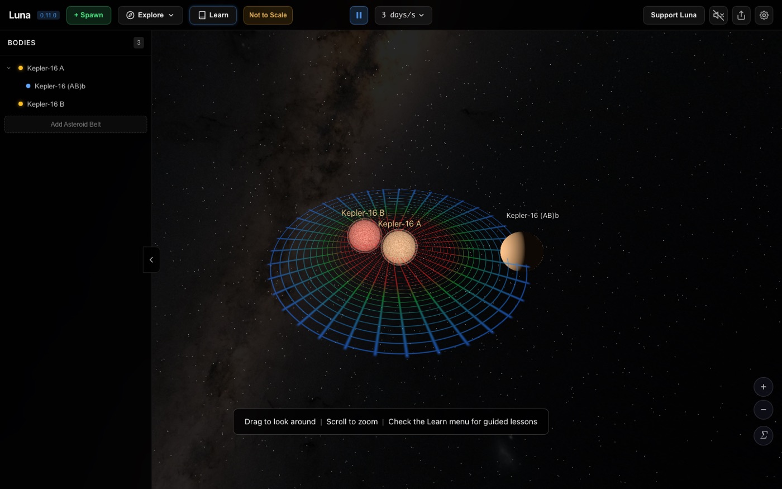This screenshot has height=489, width=782.
Task: Click the Kepler-16 B viewport label
Action: pos(363,213)
